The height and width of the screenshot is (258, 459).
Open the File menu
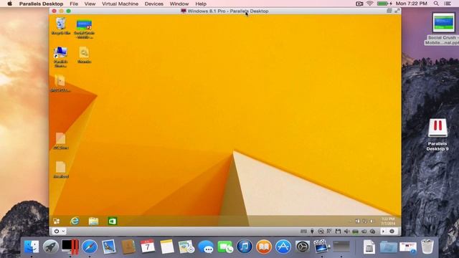pyautogui.click(x=74, y=4)
